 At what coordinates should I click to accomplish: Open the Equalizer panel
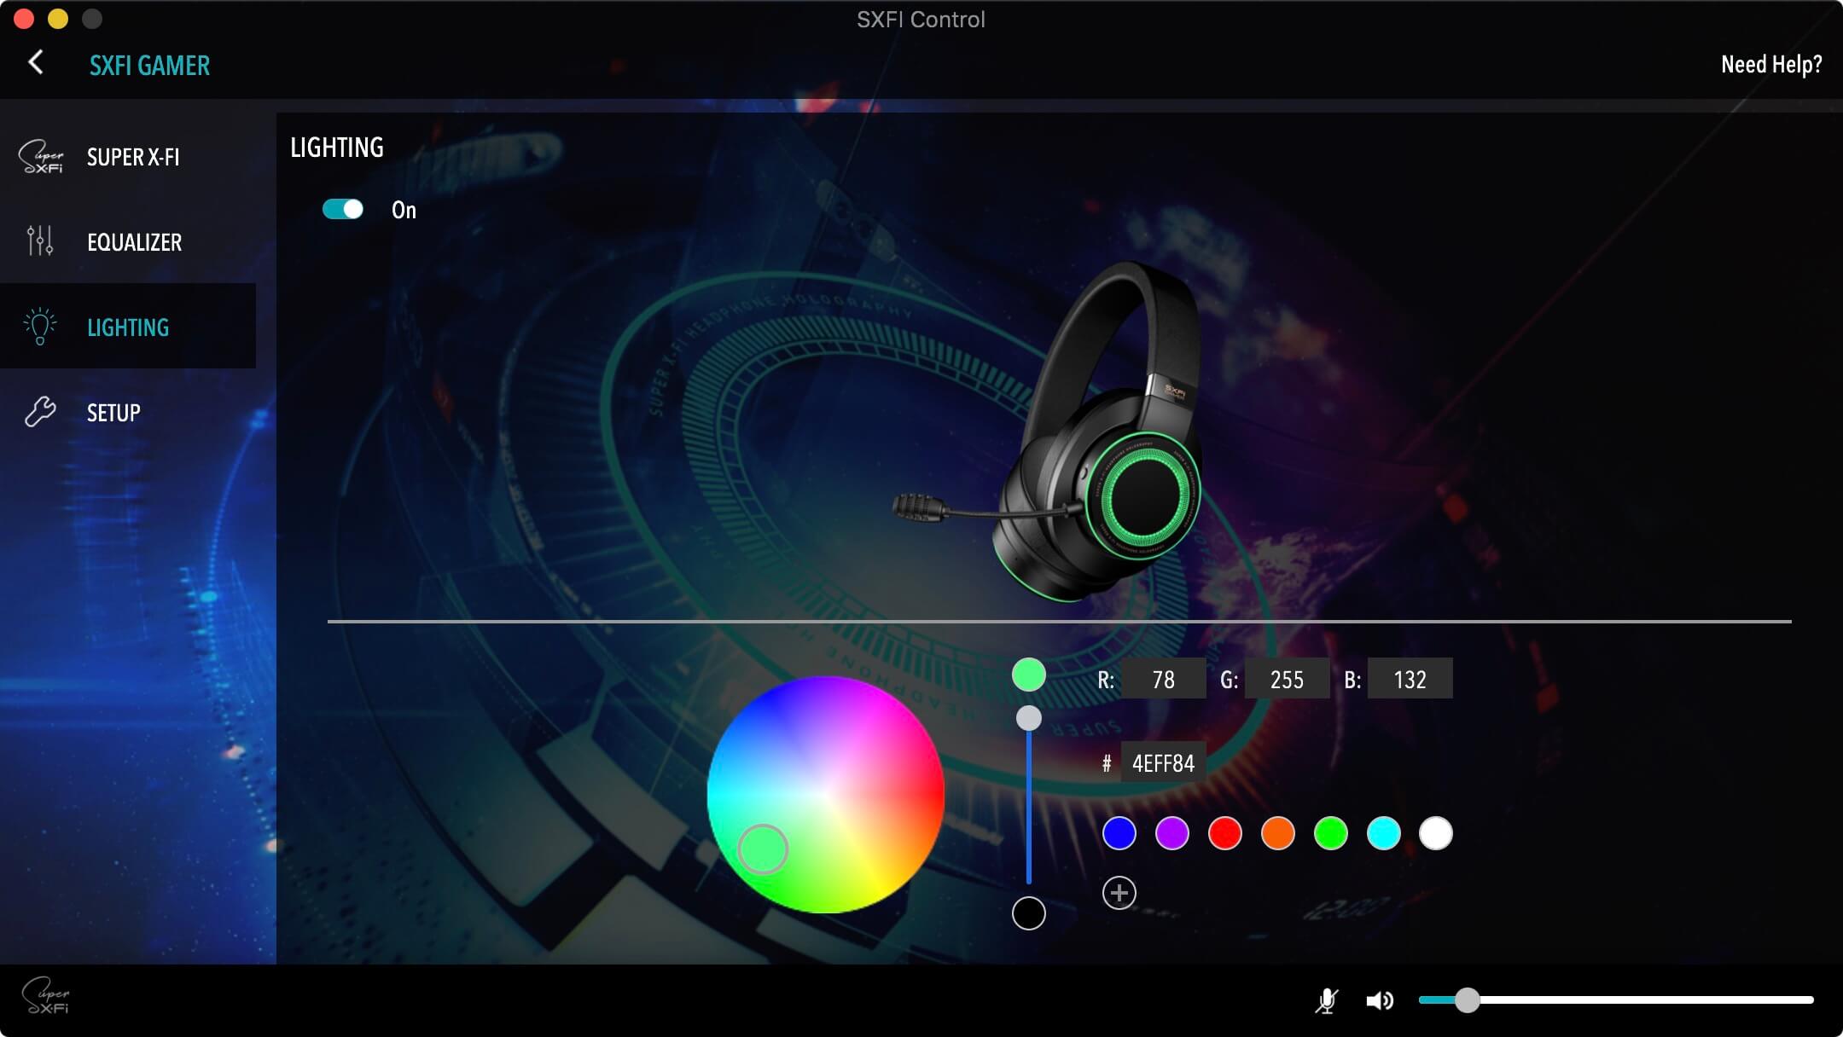coord(38,242)
